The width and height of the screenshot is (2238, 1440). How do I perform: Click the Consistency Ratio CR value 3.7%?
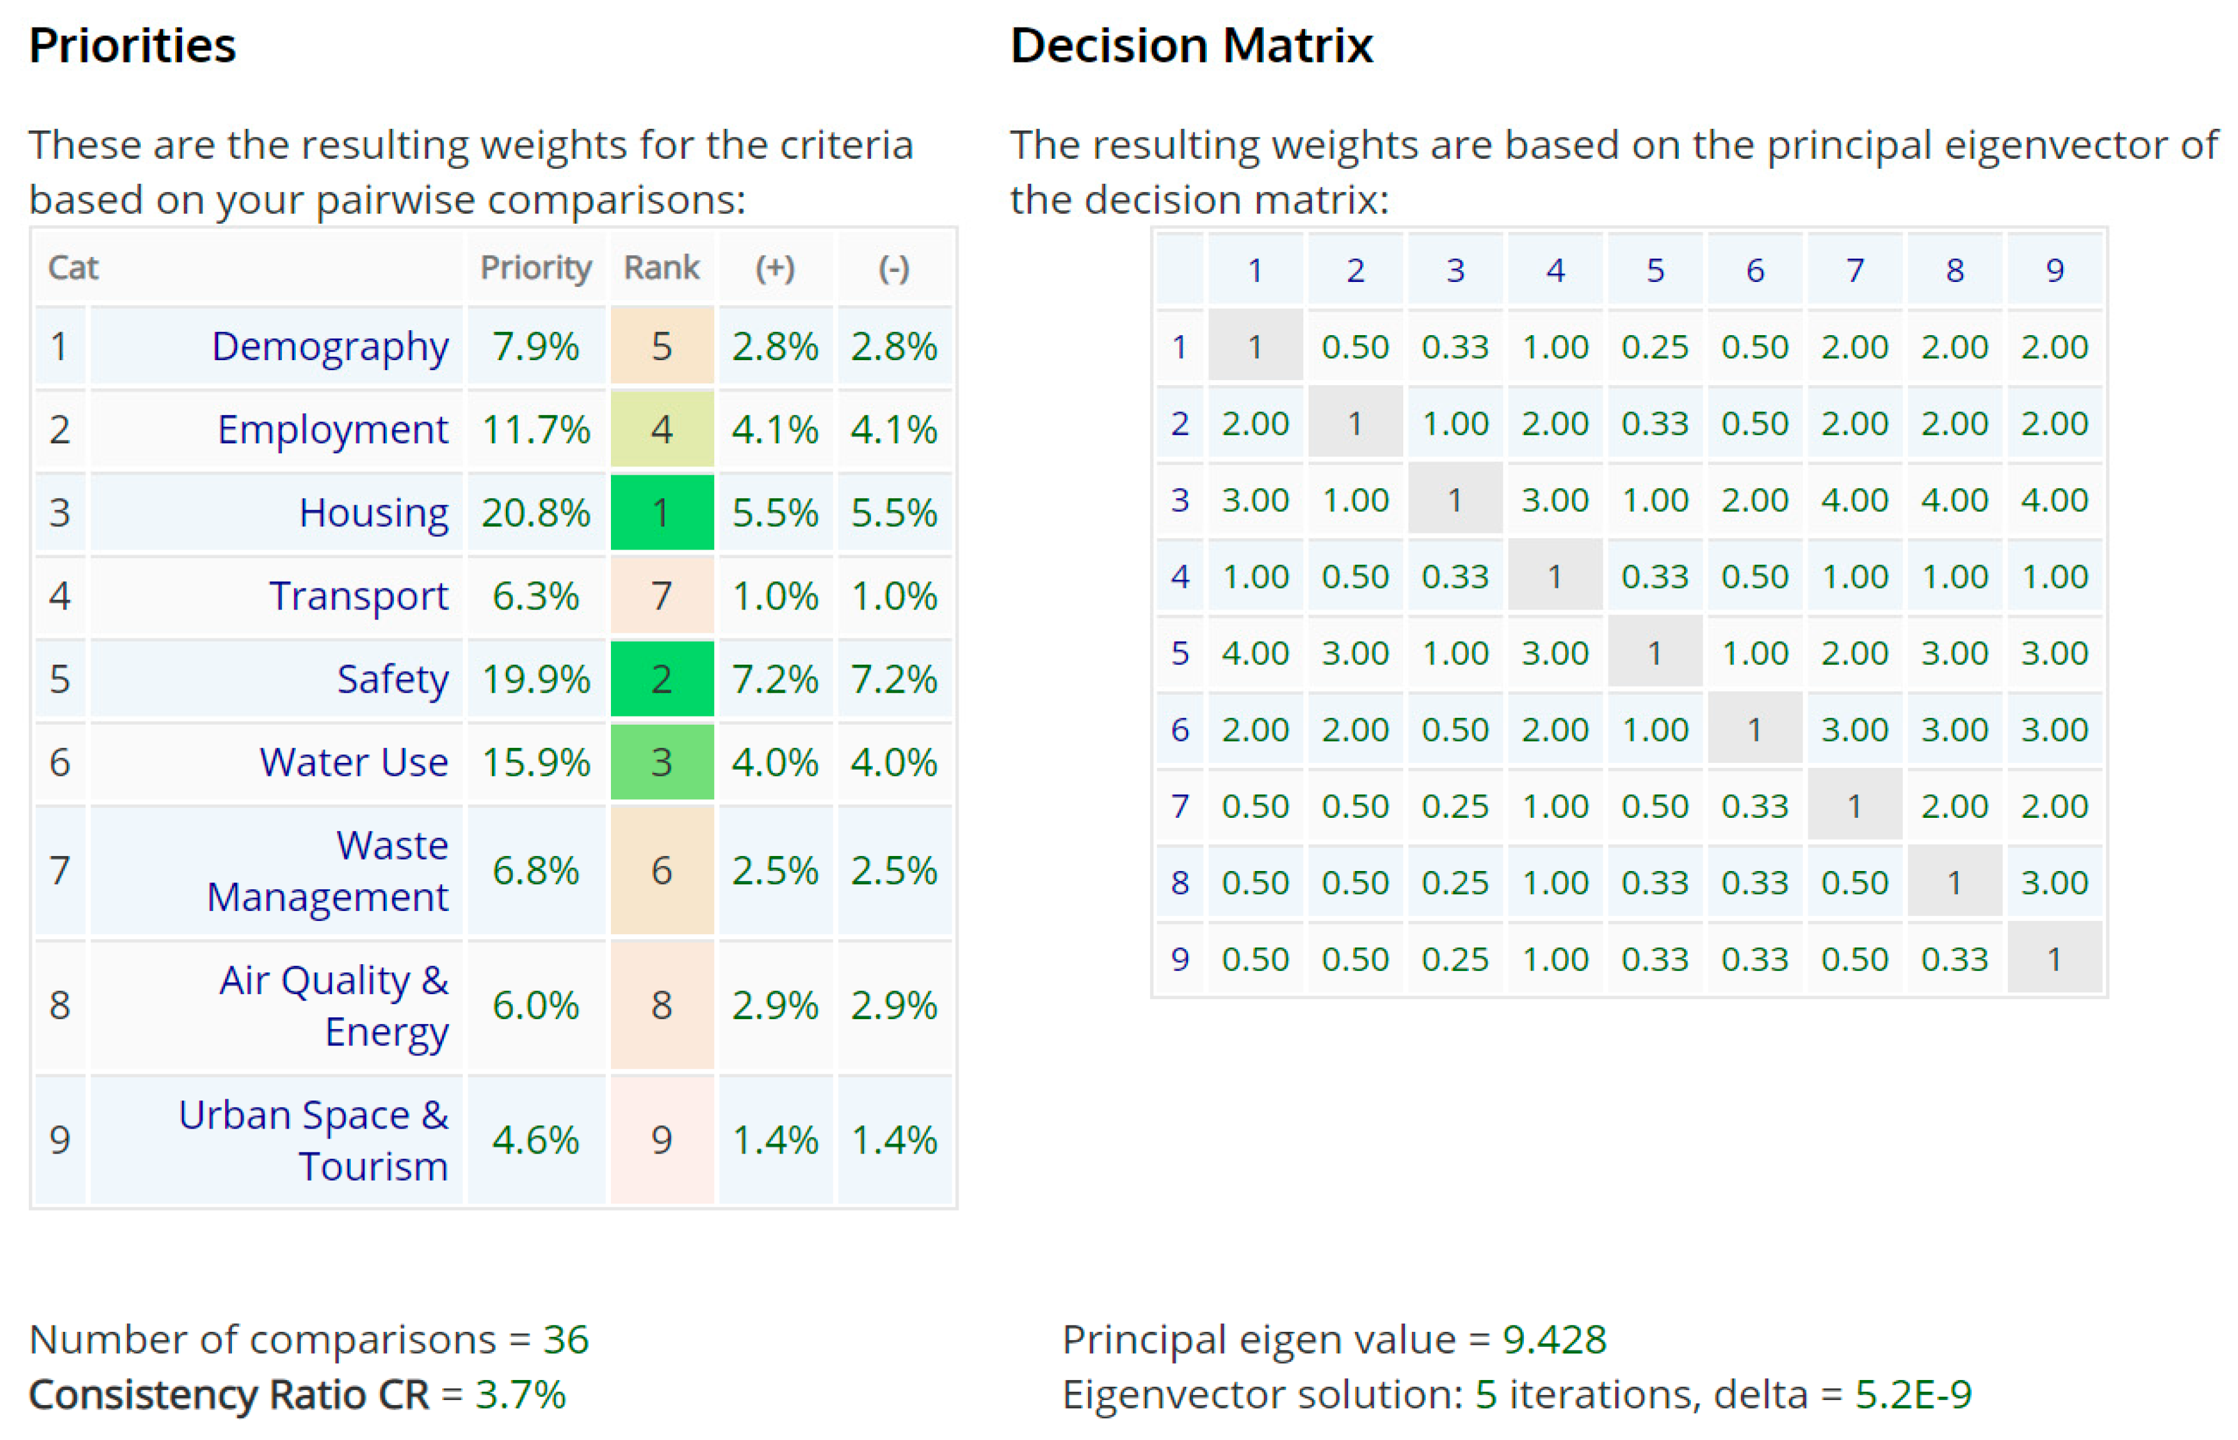tap(520, 1394)
